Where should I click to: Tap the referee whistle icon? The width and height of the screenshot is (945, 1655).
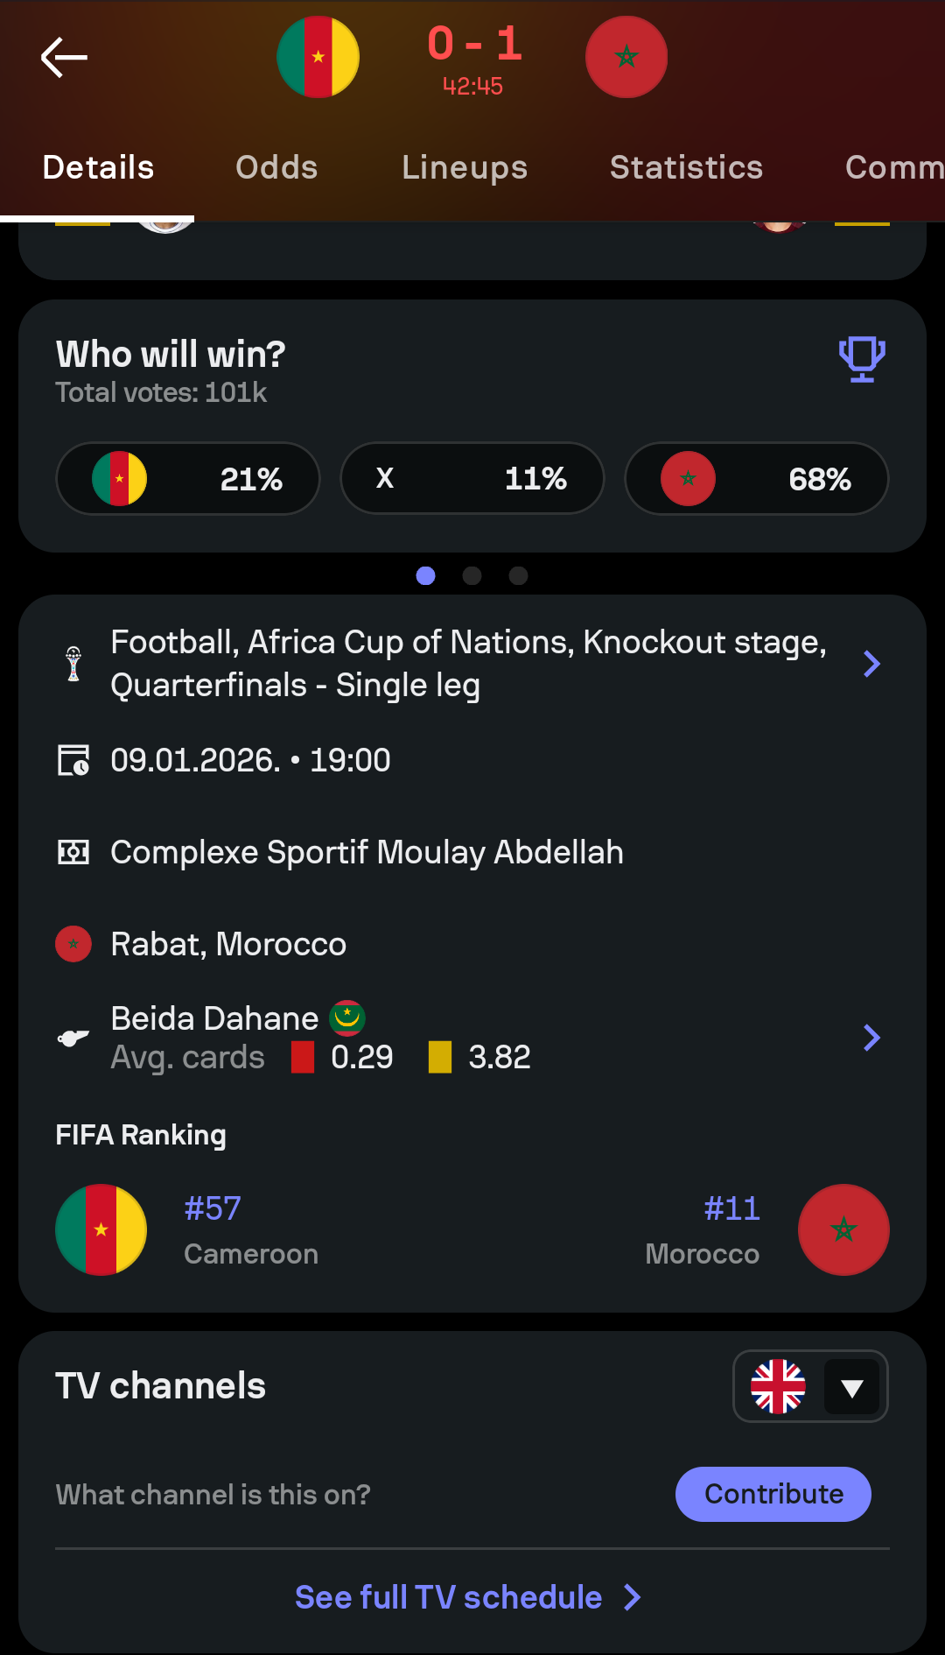pyautogui.click(x=73, y=1038)
